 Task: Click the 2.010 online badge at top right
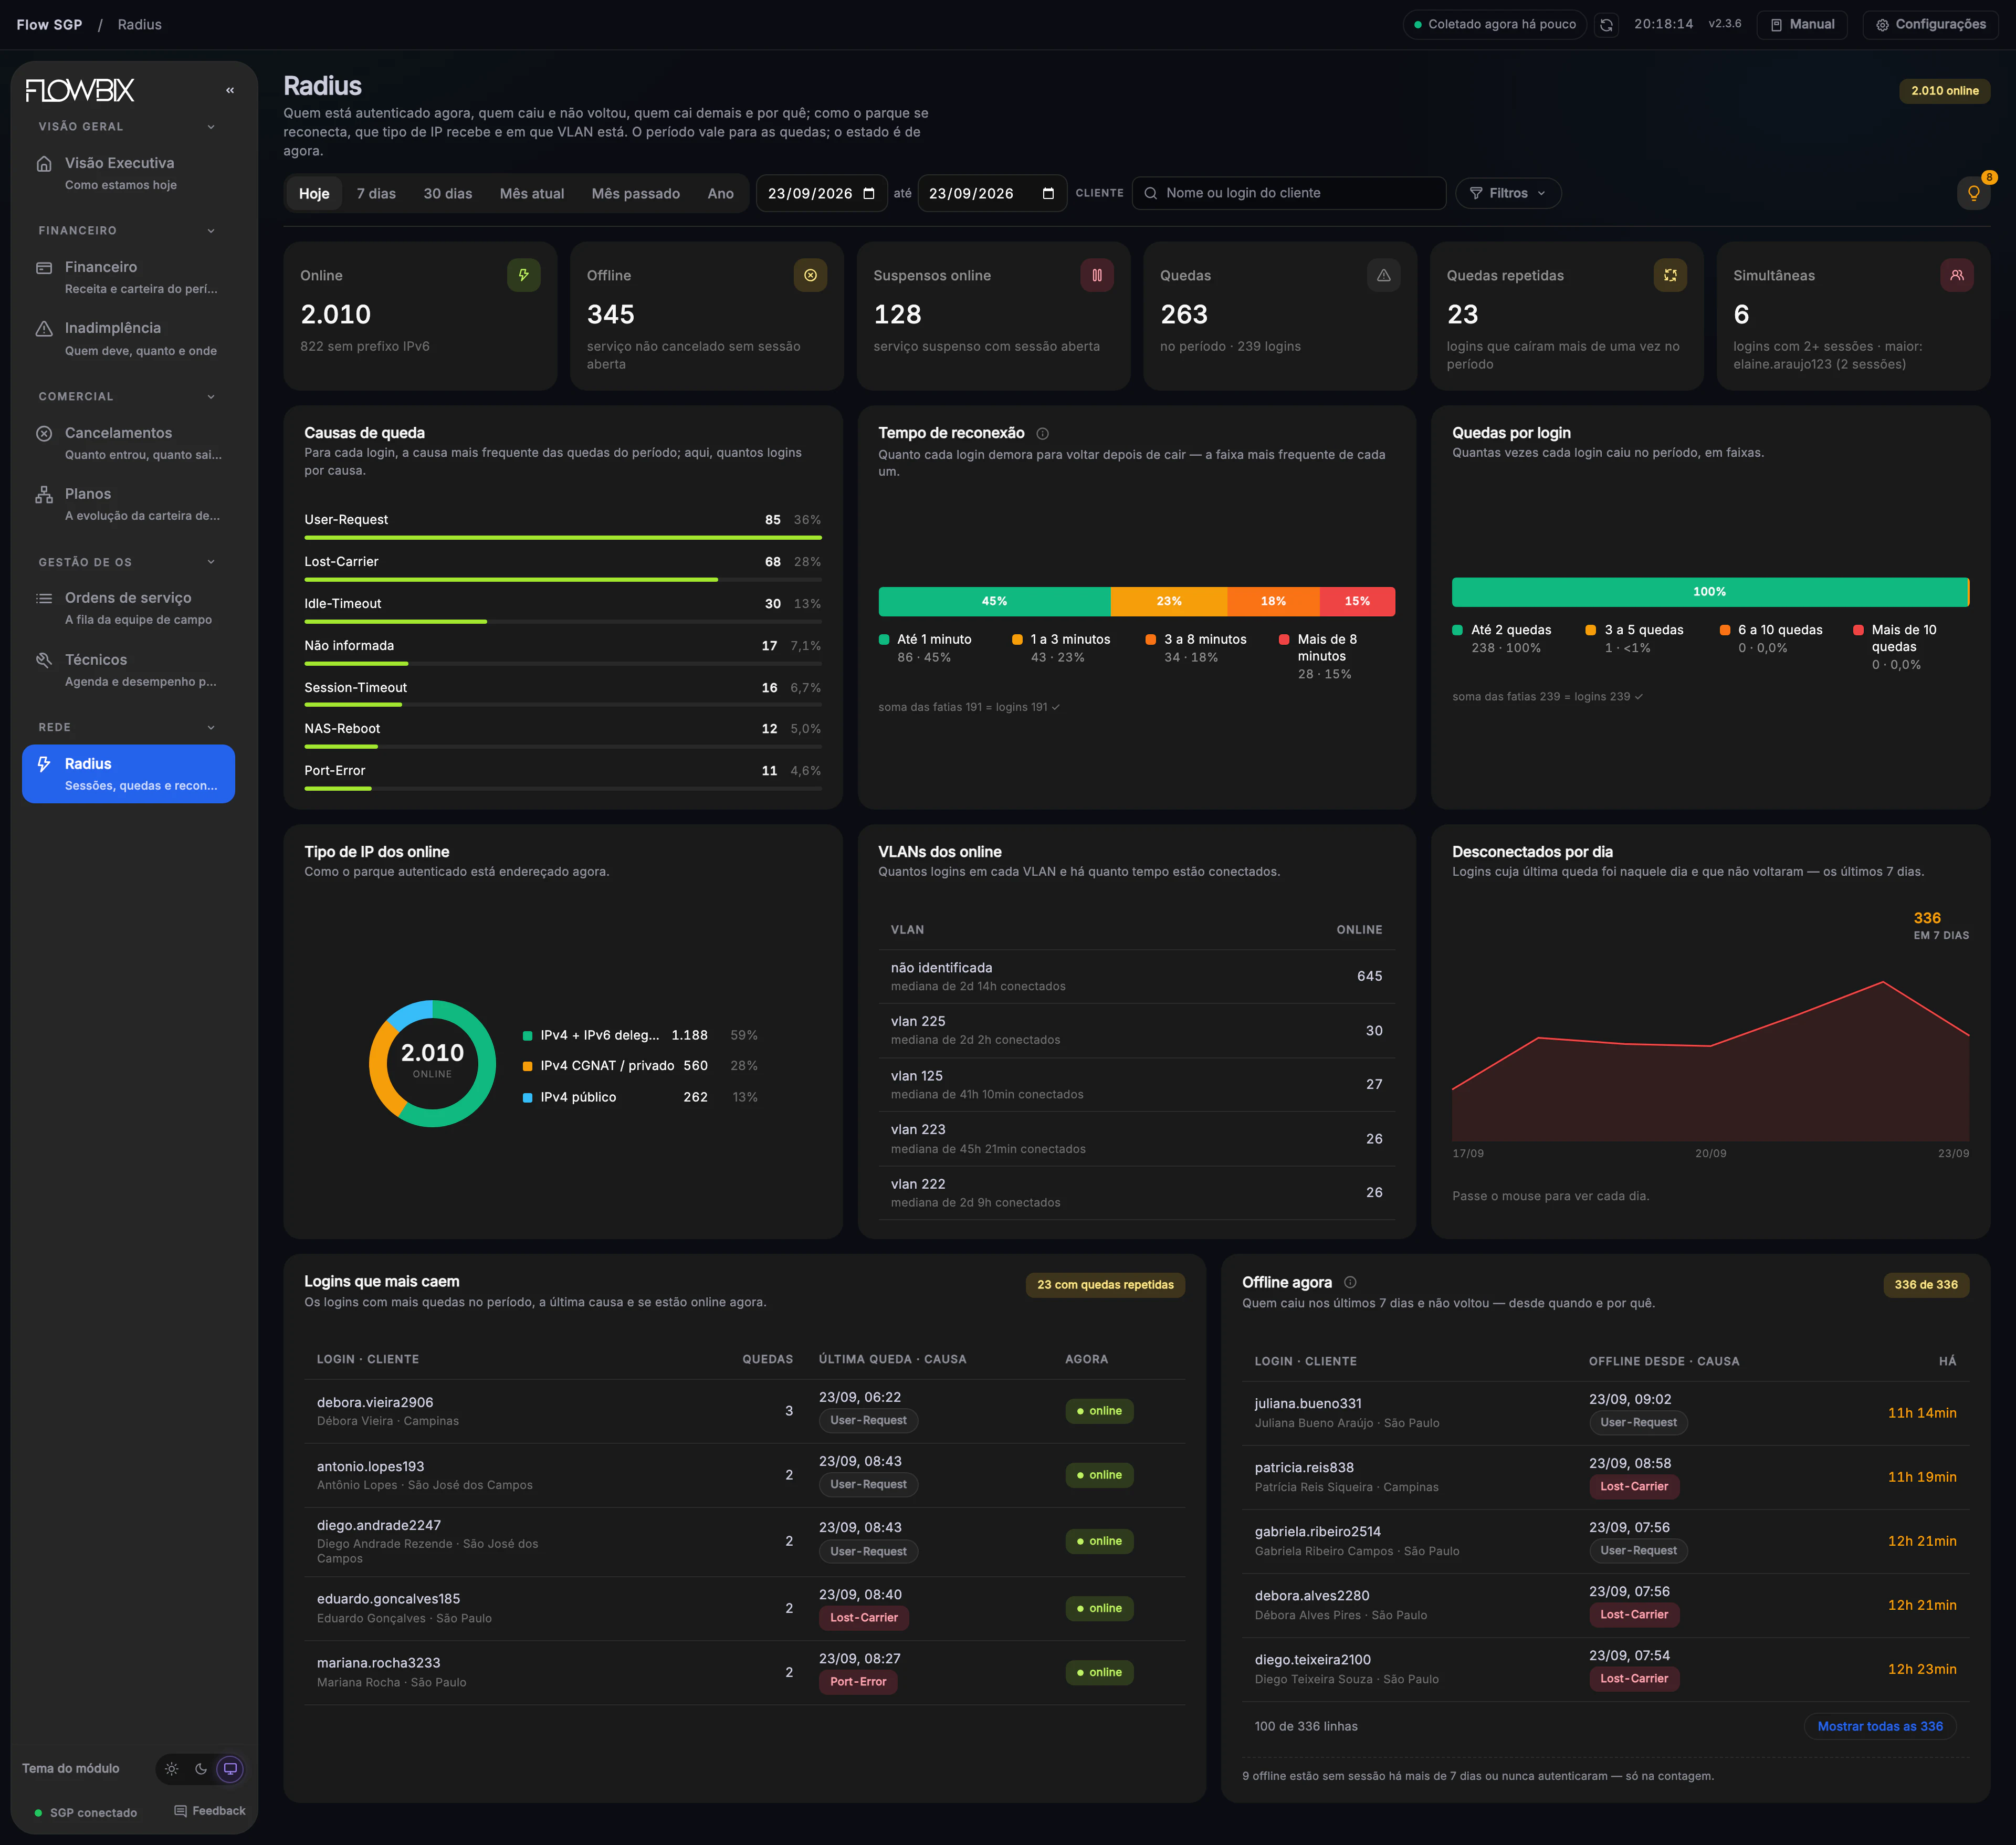pyautogui.click(x=1945, y=91)
